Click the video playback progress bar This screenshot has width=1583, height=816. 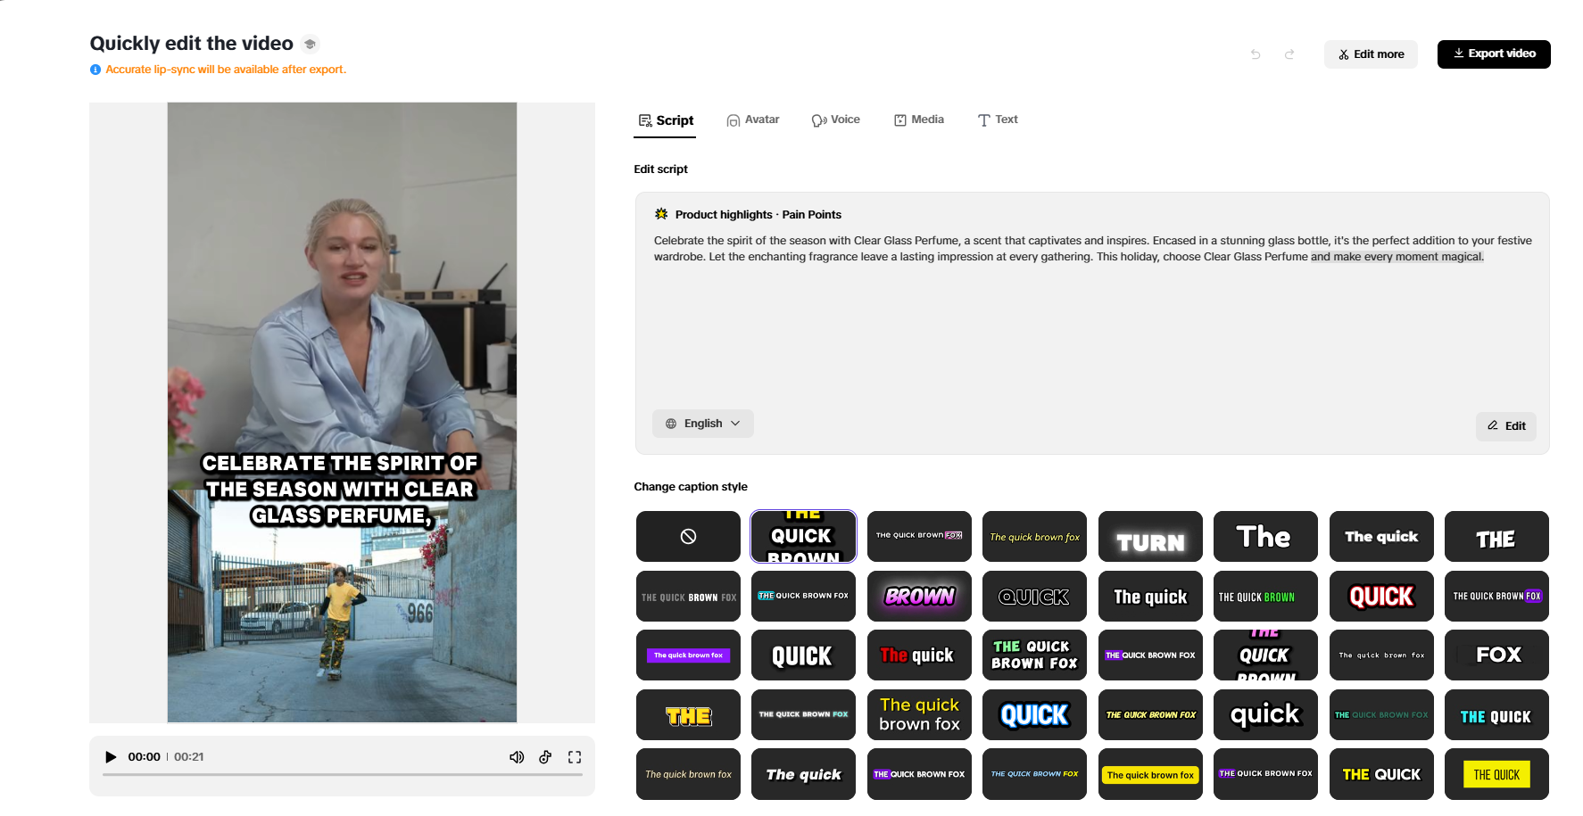pyautogui.click(x=343, y=775)
